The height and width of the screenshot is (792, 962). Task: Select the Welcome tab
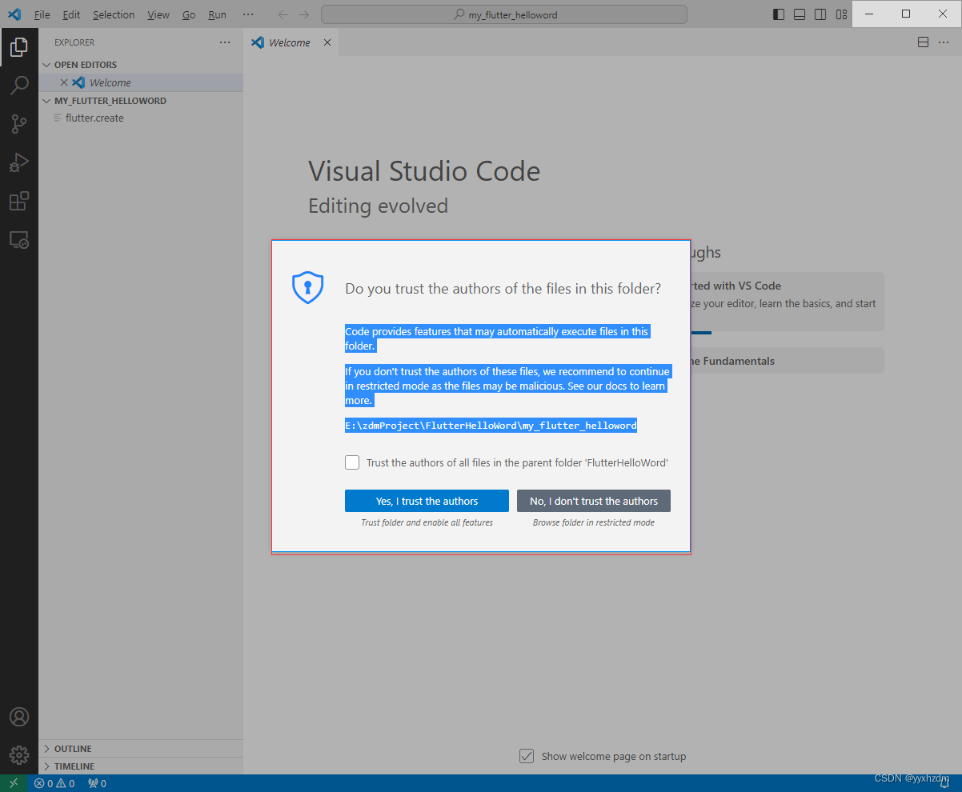(x=289, y=42)
